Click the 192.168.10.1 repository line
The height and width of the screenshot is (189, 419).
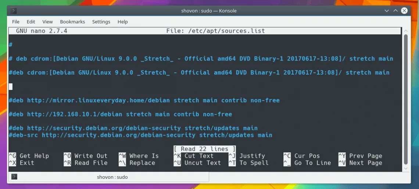click(120, 114)
